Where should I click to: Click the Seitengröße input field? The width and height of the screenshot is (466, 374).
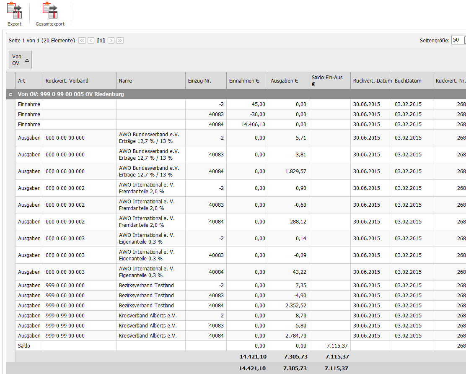click(458, 40)
